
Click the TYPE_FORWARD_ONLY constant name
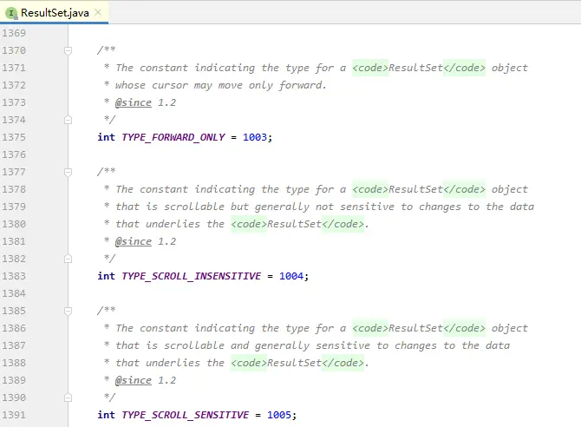[x=173, y=137]
